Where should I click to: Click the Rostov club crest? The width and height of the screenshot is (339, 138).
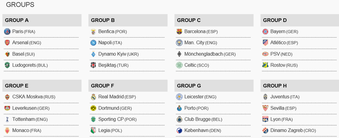pos(265,65)
